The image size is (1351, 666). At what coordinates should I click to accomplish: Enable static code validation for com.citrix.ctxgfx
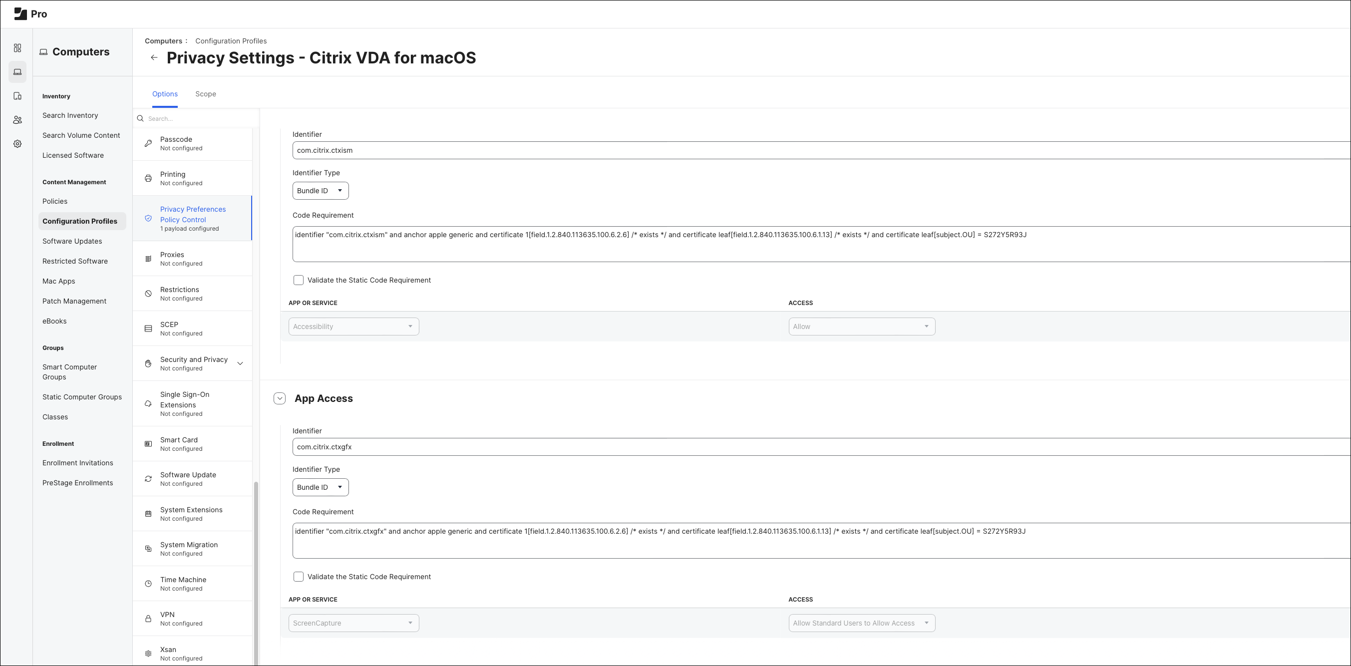point(299,577)
